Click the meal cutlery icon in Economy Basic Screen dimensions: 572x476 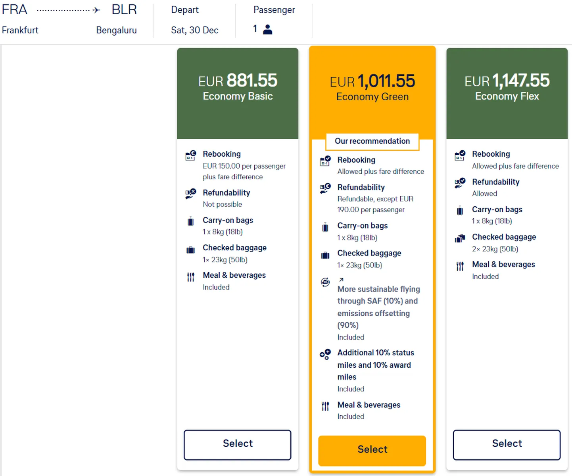191,276
